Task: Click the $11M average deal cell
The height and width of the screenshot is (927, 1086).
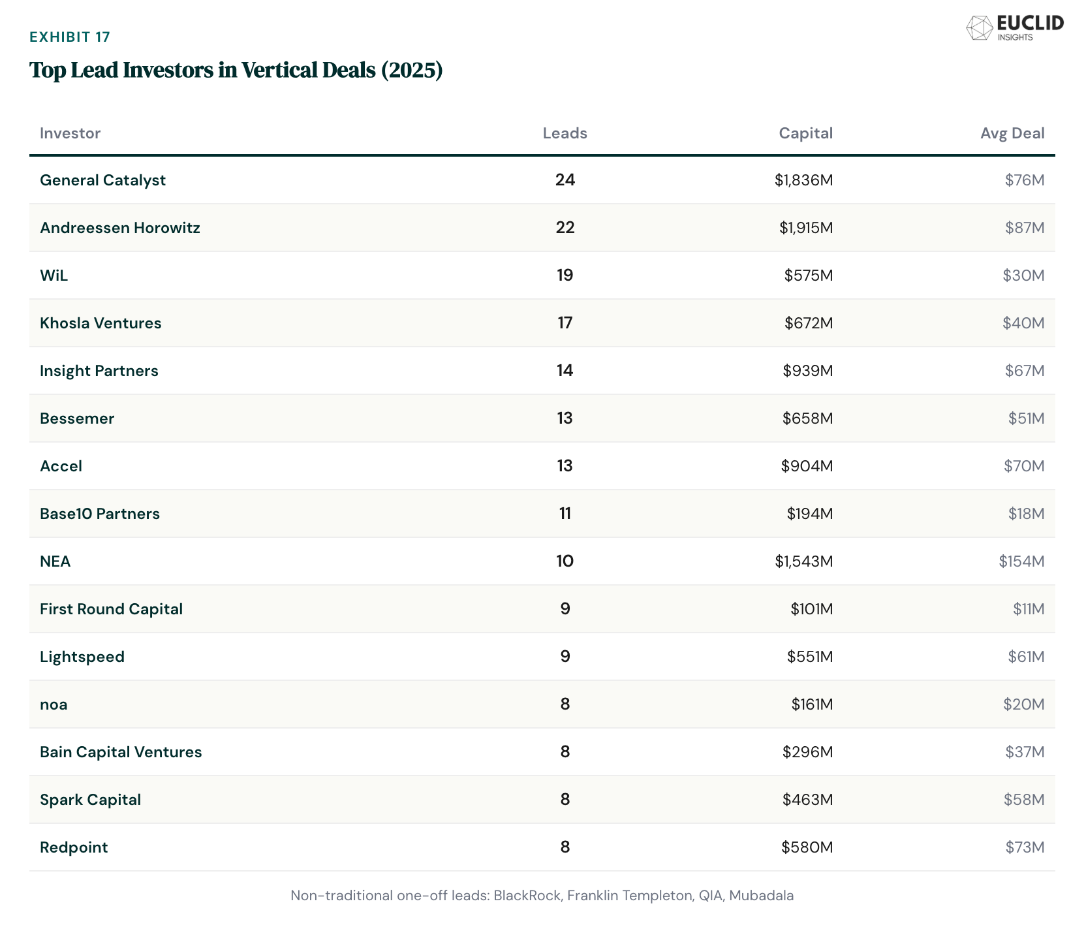Action: tap(1029, 609)
